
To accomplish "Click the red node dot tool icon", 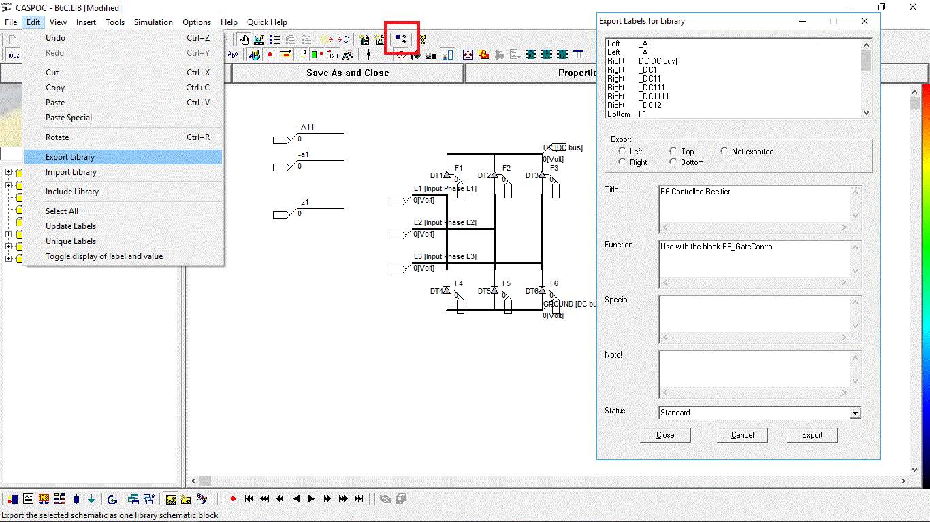I will pyautogui.click(x=270, y=54).
